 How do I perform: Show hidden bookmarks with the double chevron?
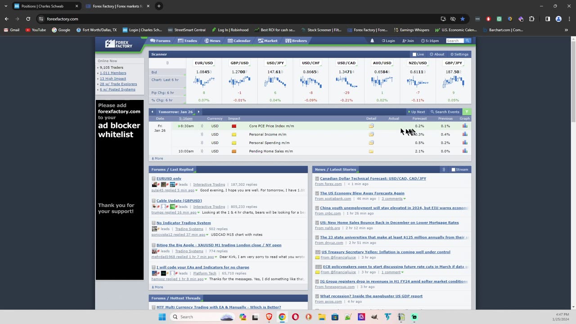566,30
